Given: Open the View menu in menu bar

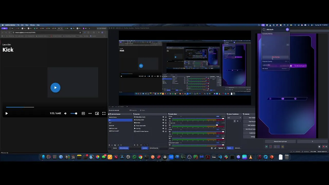Looking at the screenshot, I should coord(27,25).
